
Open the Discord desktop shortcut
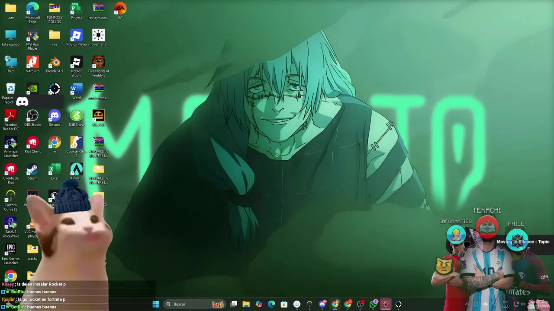pyautogui.click(x=55, y=118)
